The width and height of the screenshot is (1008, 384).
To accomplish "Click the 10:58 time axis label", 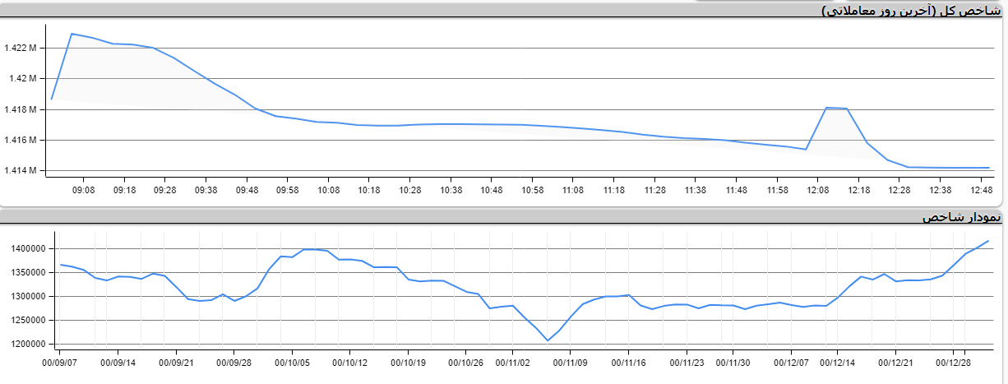I will click(x=532, y=190).
